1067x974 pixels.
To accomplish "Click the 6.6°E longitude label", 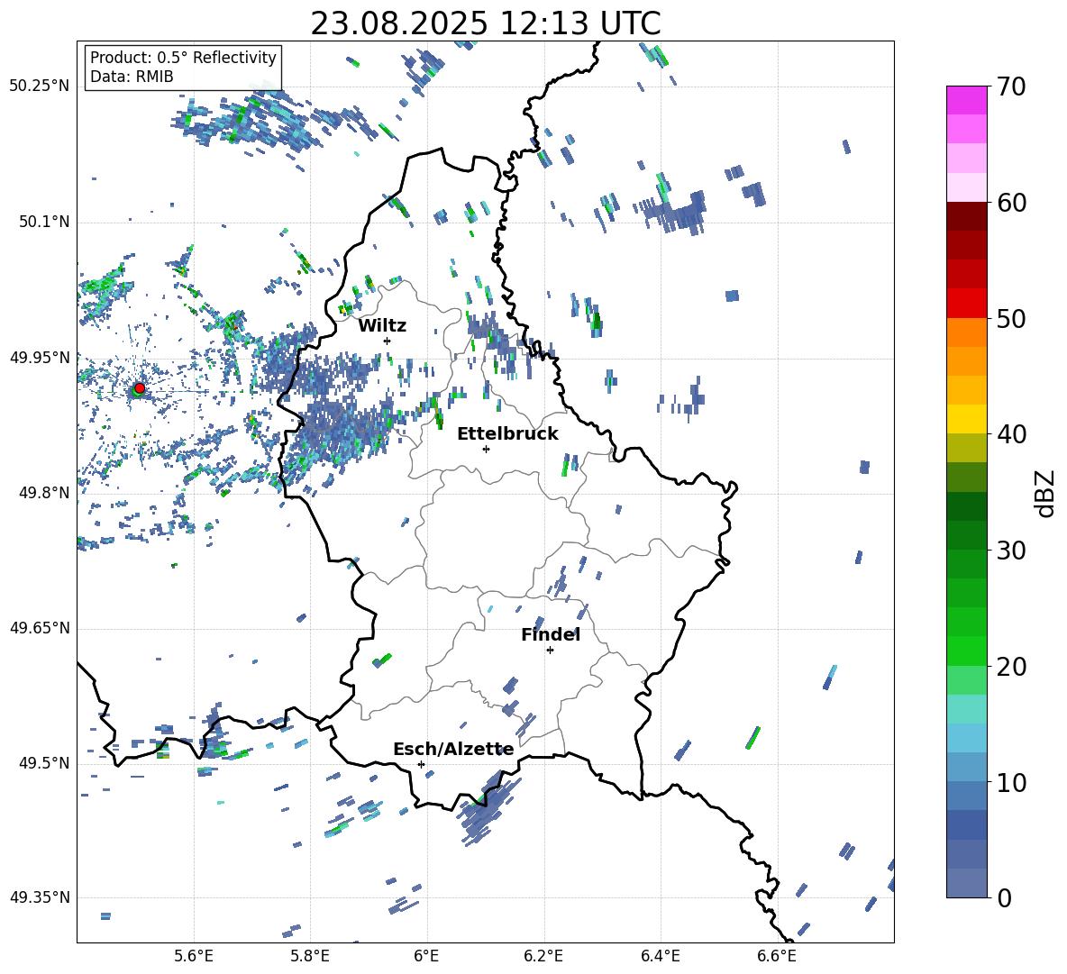I will coord(777,956).
